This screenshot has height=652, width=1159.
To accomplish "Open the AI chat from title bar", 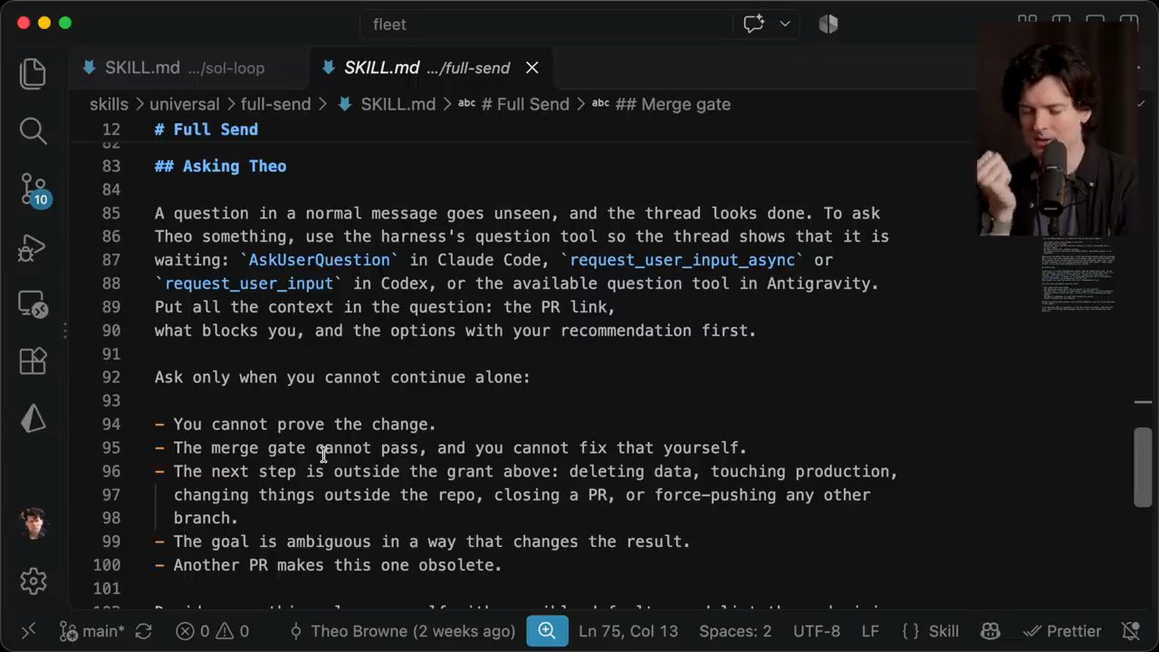I will [x=753, y=24].
